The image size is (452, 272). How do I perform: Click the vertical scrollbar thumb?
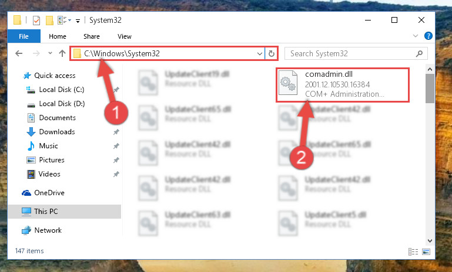(430, 89)
